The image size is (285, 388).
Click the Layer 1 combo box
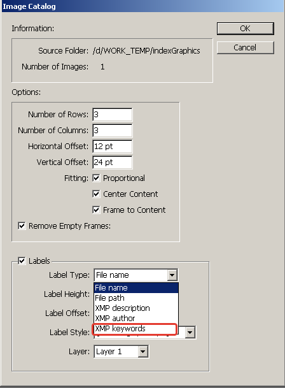[121, 352]
